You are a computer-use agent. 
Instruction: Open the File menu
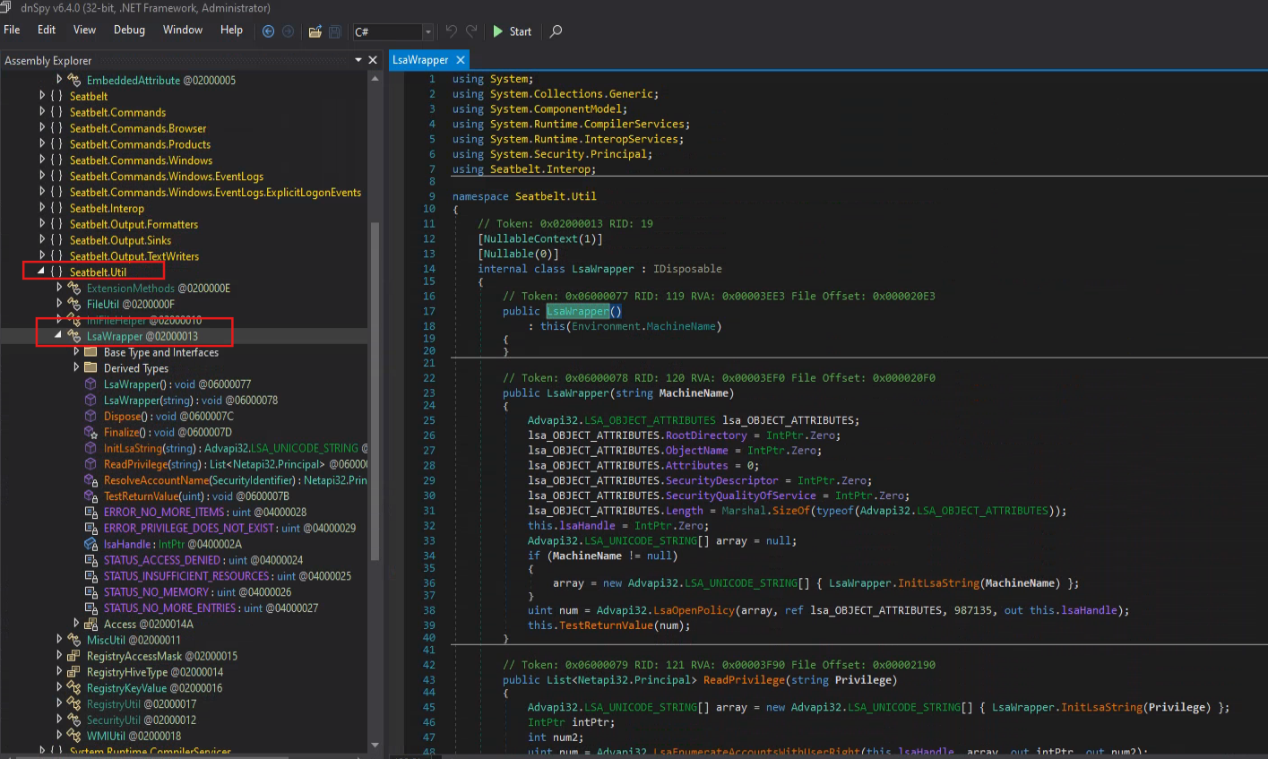click(x=12, y=30)
